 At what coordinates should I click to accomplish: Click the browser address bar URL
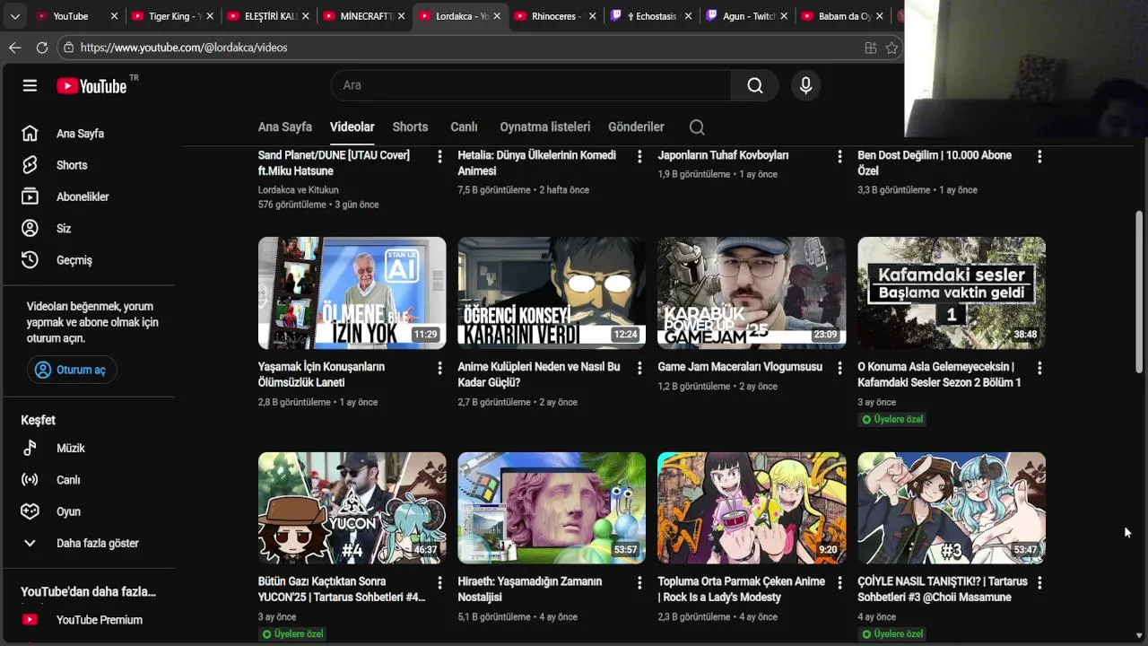(x=184, y=48)
